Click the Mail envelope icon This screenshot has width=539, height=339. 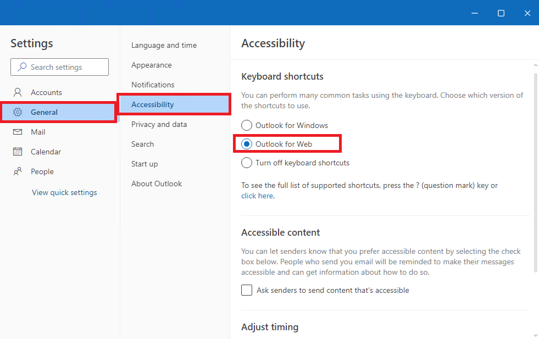pyautogui.click(x=18, y=132)
